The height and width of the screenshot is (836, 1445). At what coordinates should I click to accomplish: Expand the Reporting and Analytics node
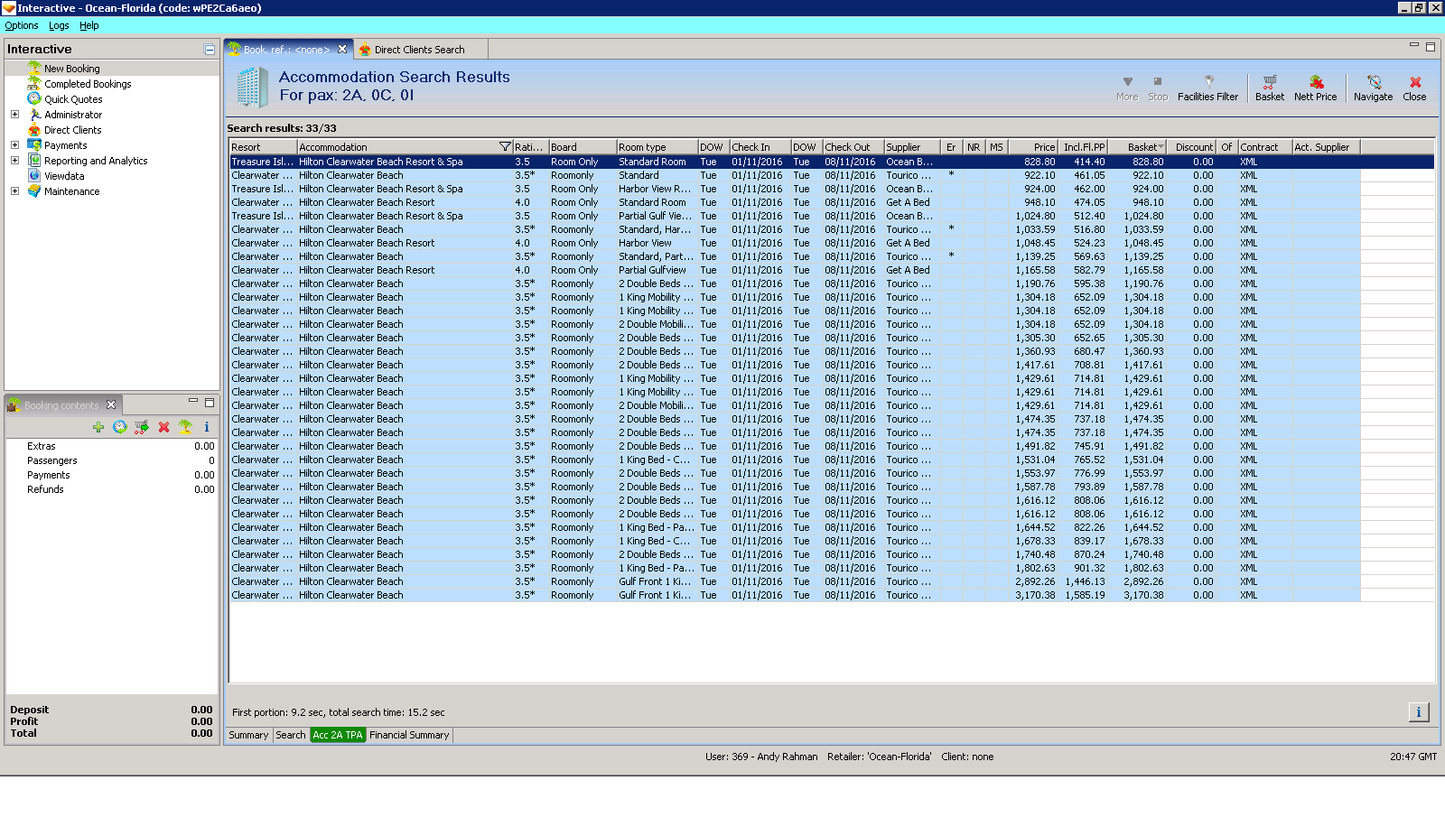(x=14, y=161)
